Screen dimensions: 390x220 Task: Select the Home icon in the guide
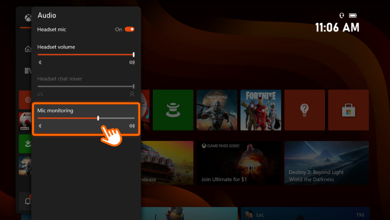27,49
